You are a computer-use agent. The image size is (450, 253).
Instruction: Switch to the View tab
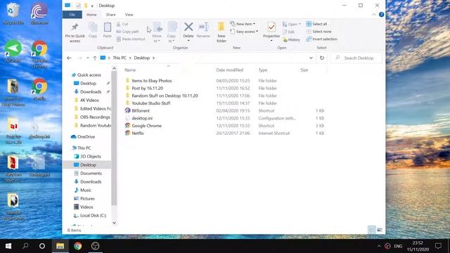tap(129, 15)
